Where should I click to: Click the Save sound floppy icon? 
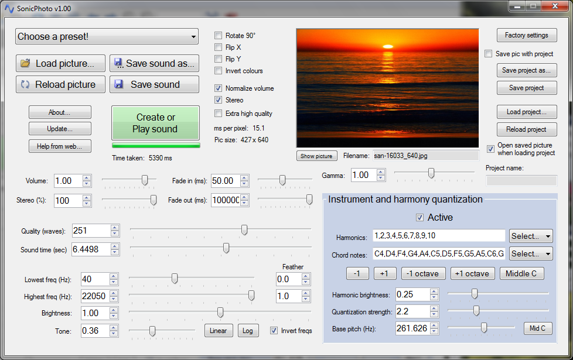tap(119, 84)
